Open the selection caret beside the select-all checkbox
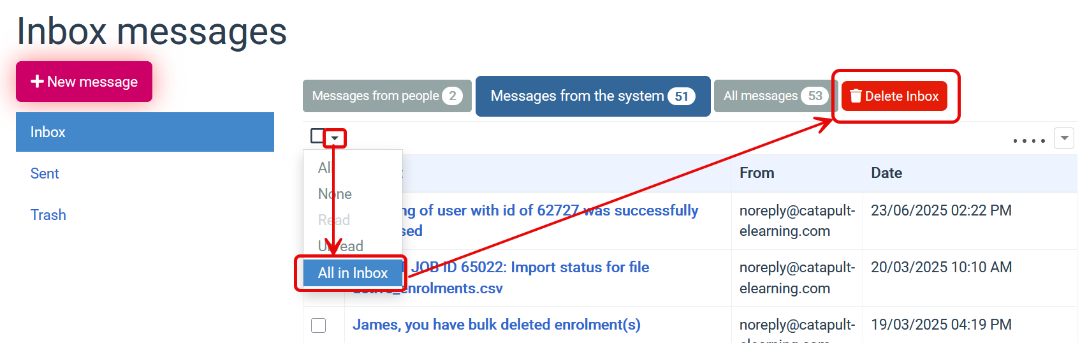This screenshot has height=343, width=1087. pyautogui.click(x=335, y=138)
